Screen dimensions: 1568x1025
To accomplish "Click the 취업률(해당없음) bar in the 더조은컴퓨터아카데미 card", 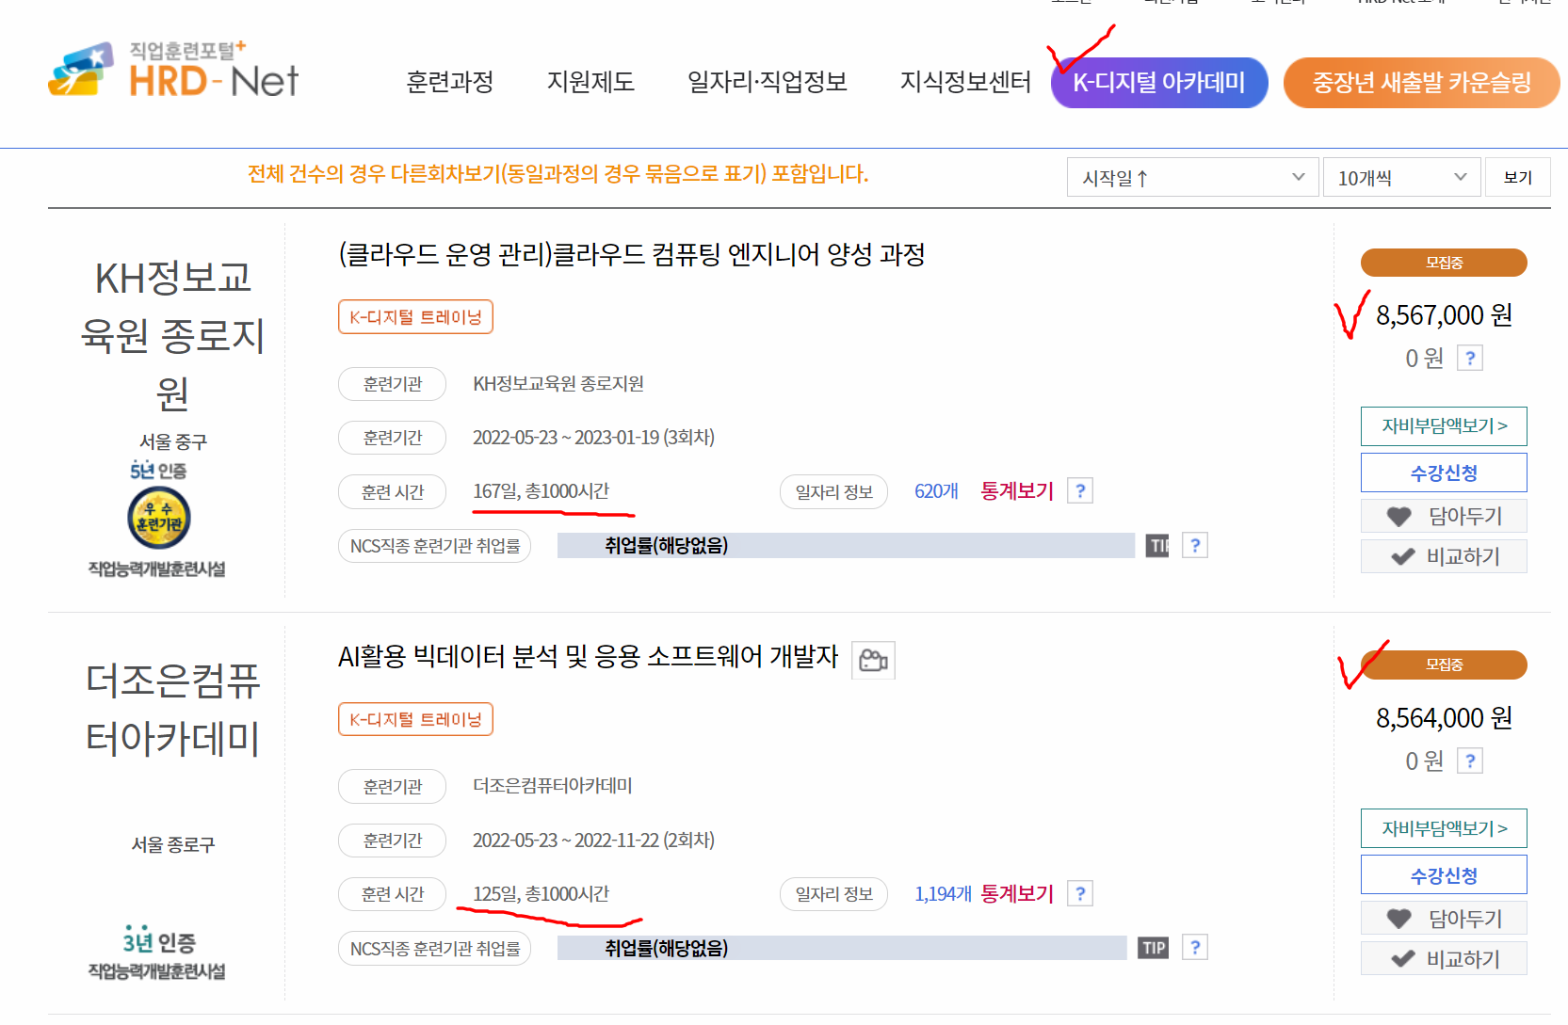I will [x=842, y=949].
